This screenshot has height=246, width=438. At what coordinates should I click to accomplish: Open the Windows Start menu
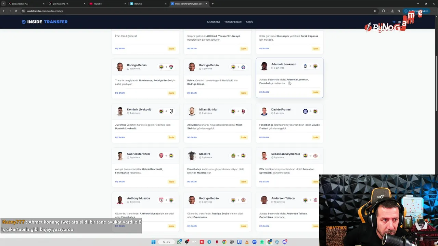[x=153, y=242]
